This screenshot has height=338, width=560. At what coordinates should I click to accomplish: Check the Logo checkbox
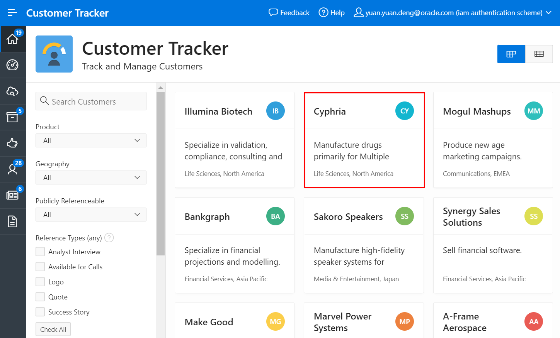coord(40,282)
